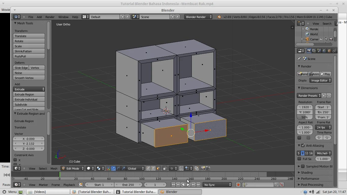Open the properties editor type selector
This screenshot has width=347, height=195.
[301, 51]
